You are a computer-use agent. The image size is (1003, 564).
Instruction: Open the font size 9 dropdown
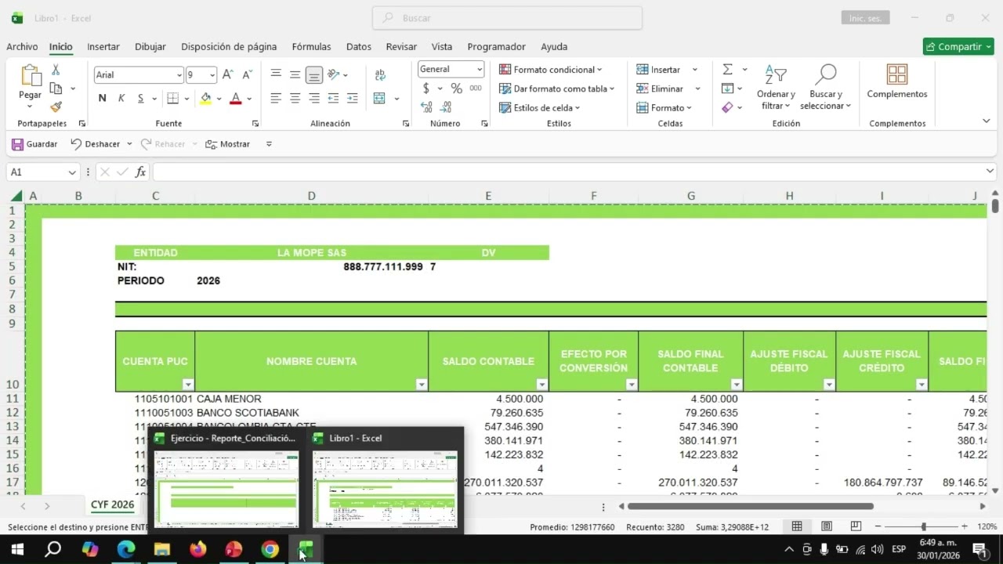tap(212, 75)
